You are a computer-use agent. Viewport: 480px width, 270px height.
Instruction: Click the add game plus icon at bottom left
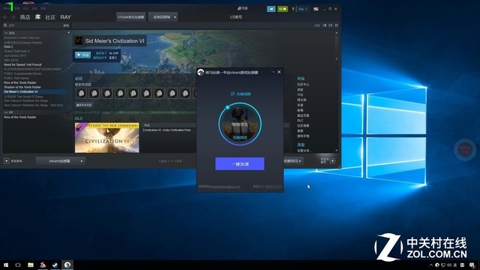click(x=7, y=160)
